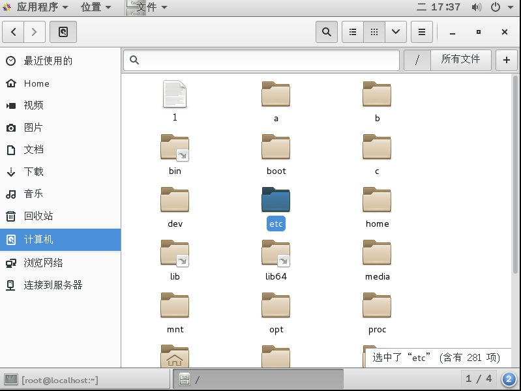Open 回收站 in the sidebar
The width and height of the screenshot is (521, 391).
(x=60, y=216)
